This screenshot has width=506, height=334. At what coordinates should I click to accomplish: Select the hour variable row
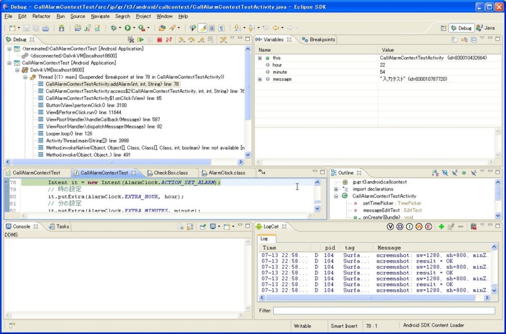379,65
